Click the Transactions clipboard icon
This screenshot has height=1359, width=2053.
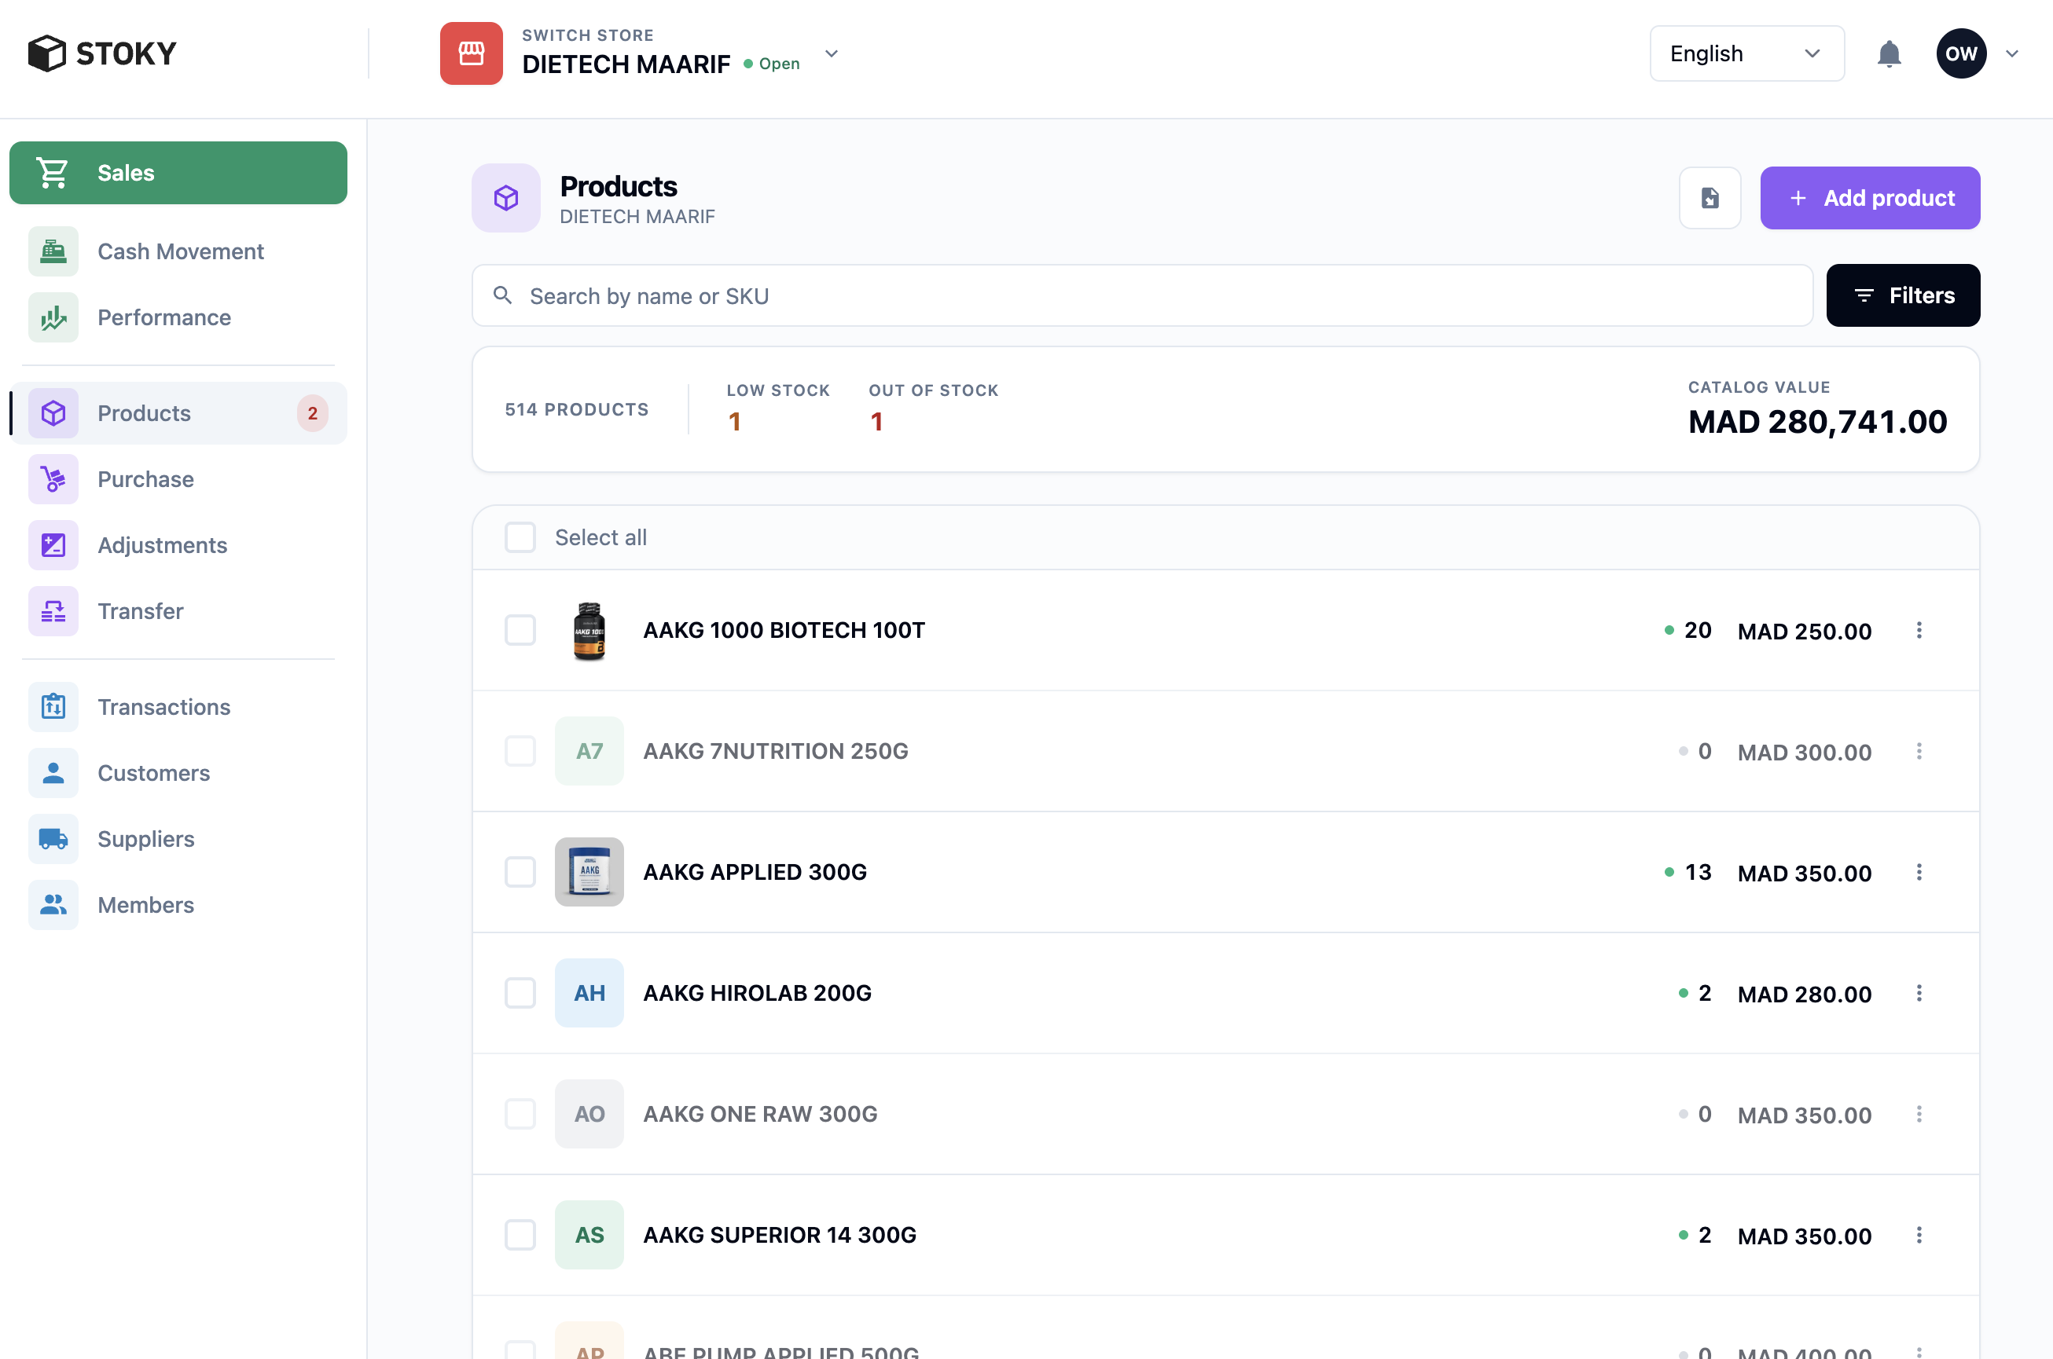click(53, 707)
